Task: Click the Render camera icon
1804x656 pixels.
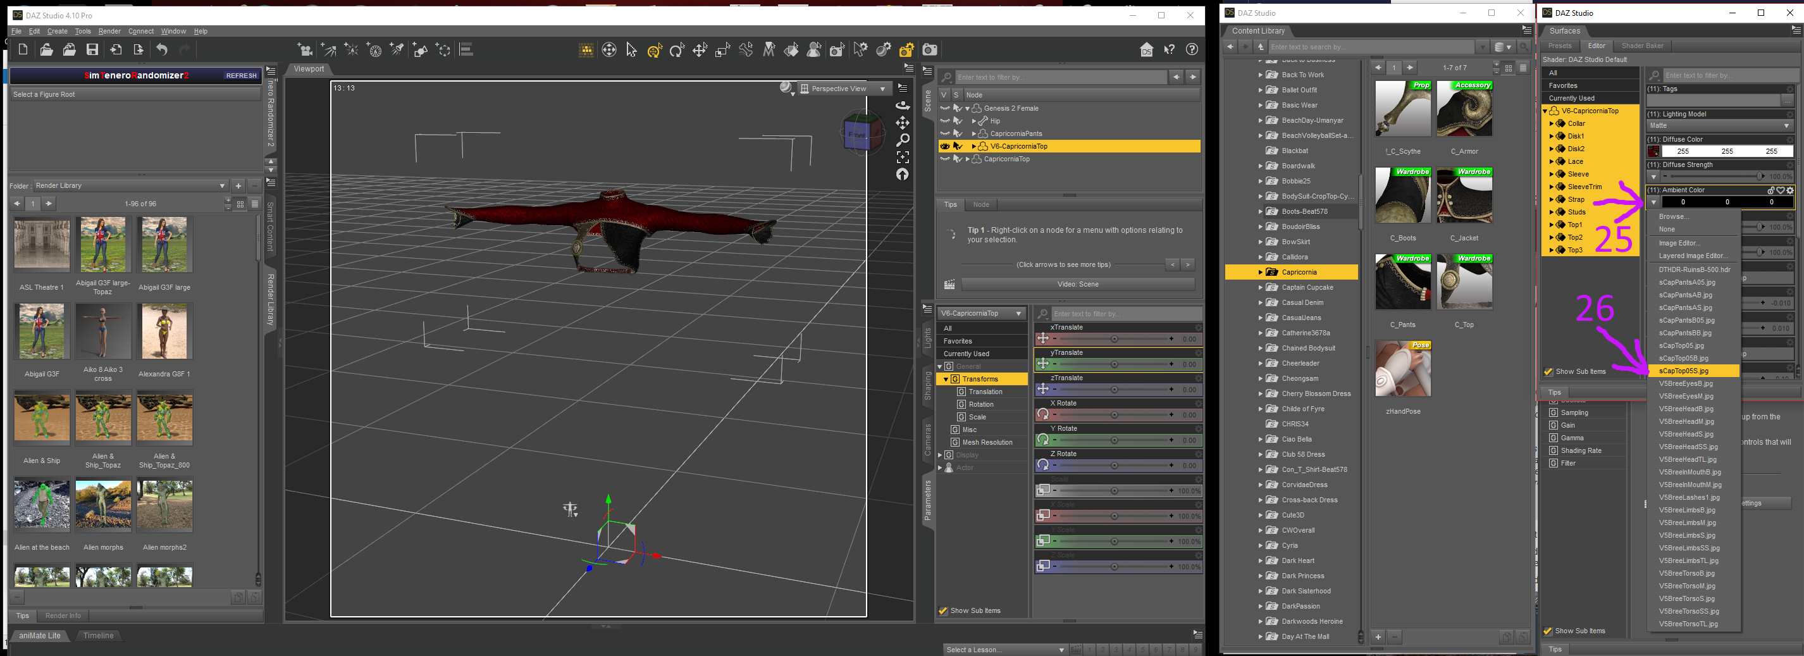Action: (929, 50)
